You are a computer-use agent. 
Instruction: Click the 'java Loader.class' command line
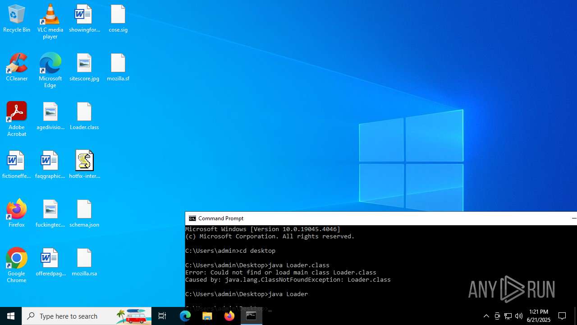click(x=257, y=265)
